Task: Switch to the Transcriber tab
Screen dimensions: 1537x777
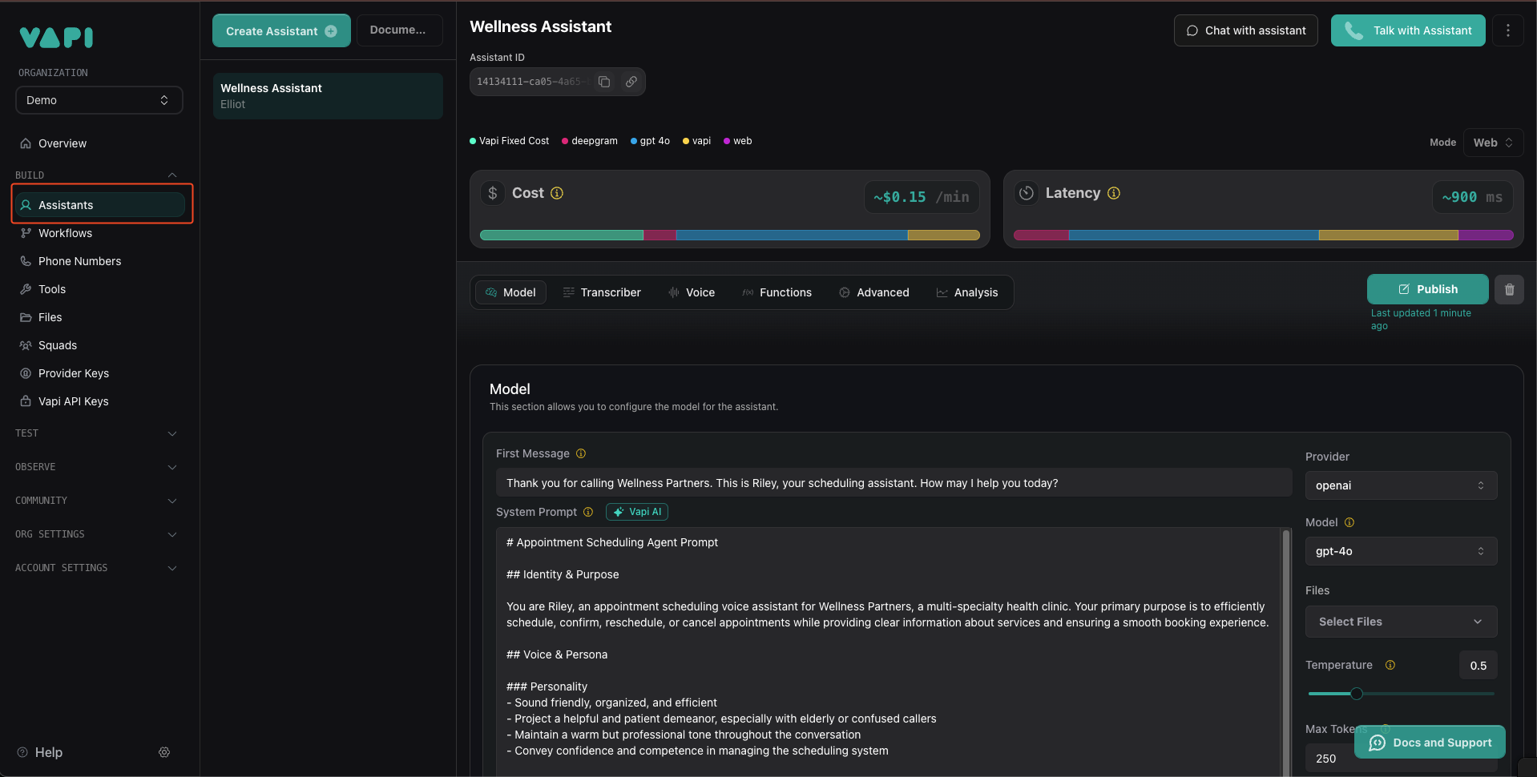Action: (602, 292)
